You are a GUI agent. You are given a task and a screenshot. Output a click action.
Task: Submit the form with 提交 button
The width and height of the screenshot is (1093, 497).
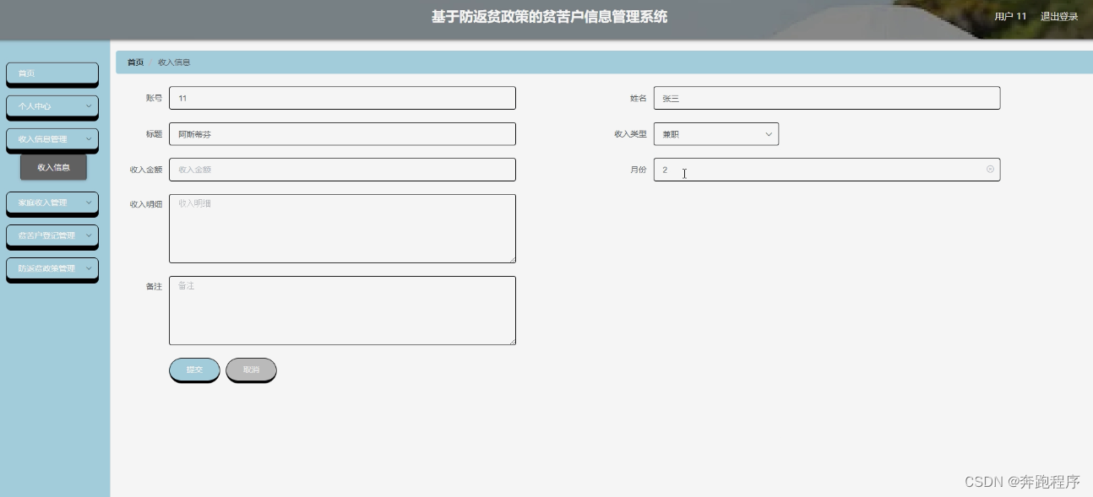194,370
